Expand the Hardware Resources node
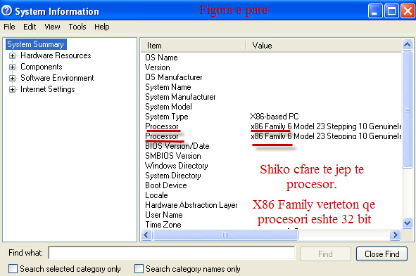The width and height of the screenshot is (416, 276). (x=12, y=55)
